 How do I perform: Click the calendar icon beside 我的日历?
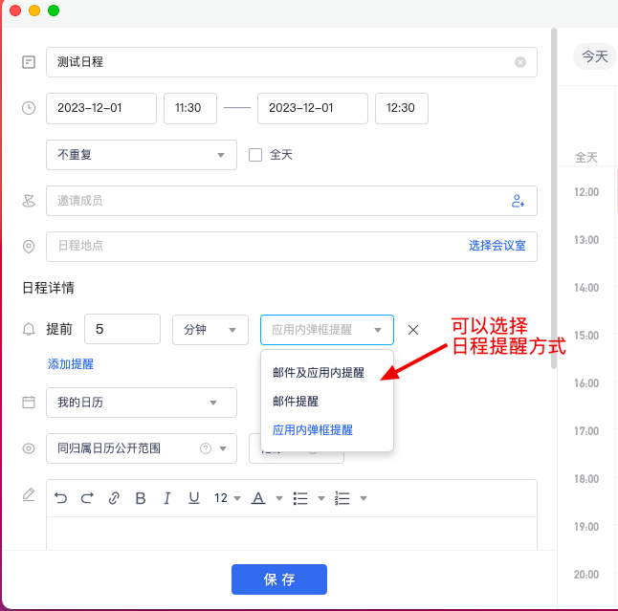coord(29,403)
